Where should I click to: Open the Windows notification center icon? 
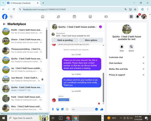click(x=146, y=118)
